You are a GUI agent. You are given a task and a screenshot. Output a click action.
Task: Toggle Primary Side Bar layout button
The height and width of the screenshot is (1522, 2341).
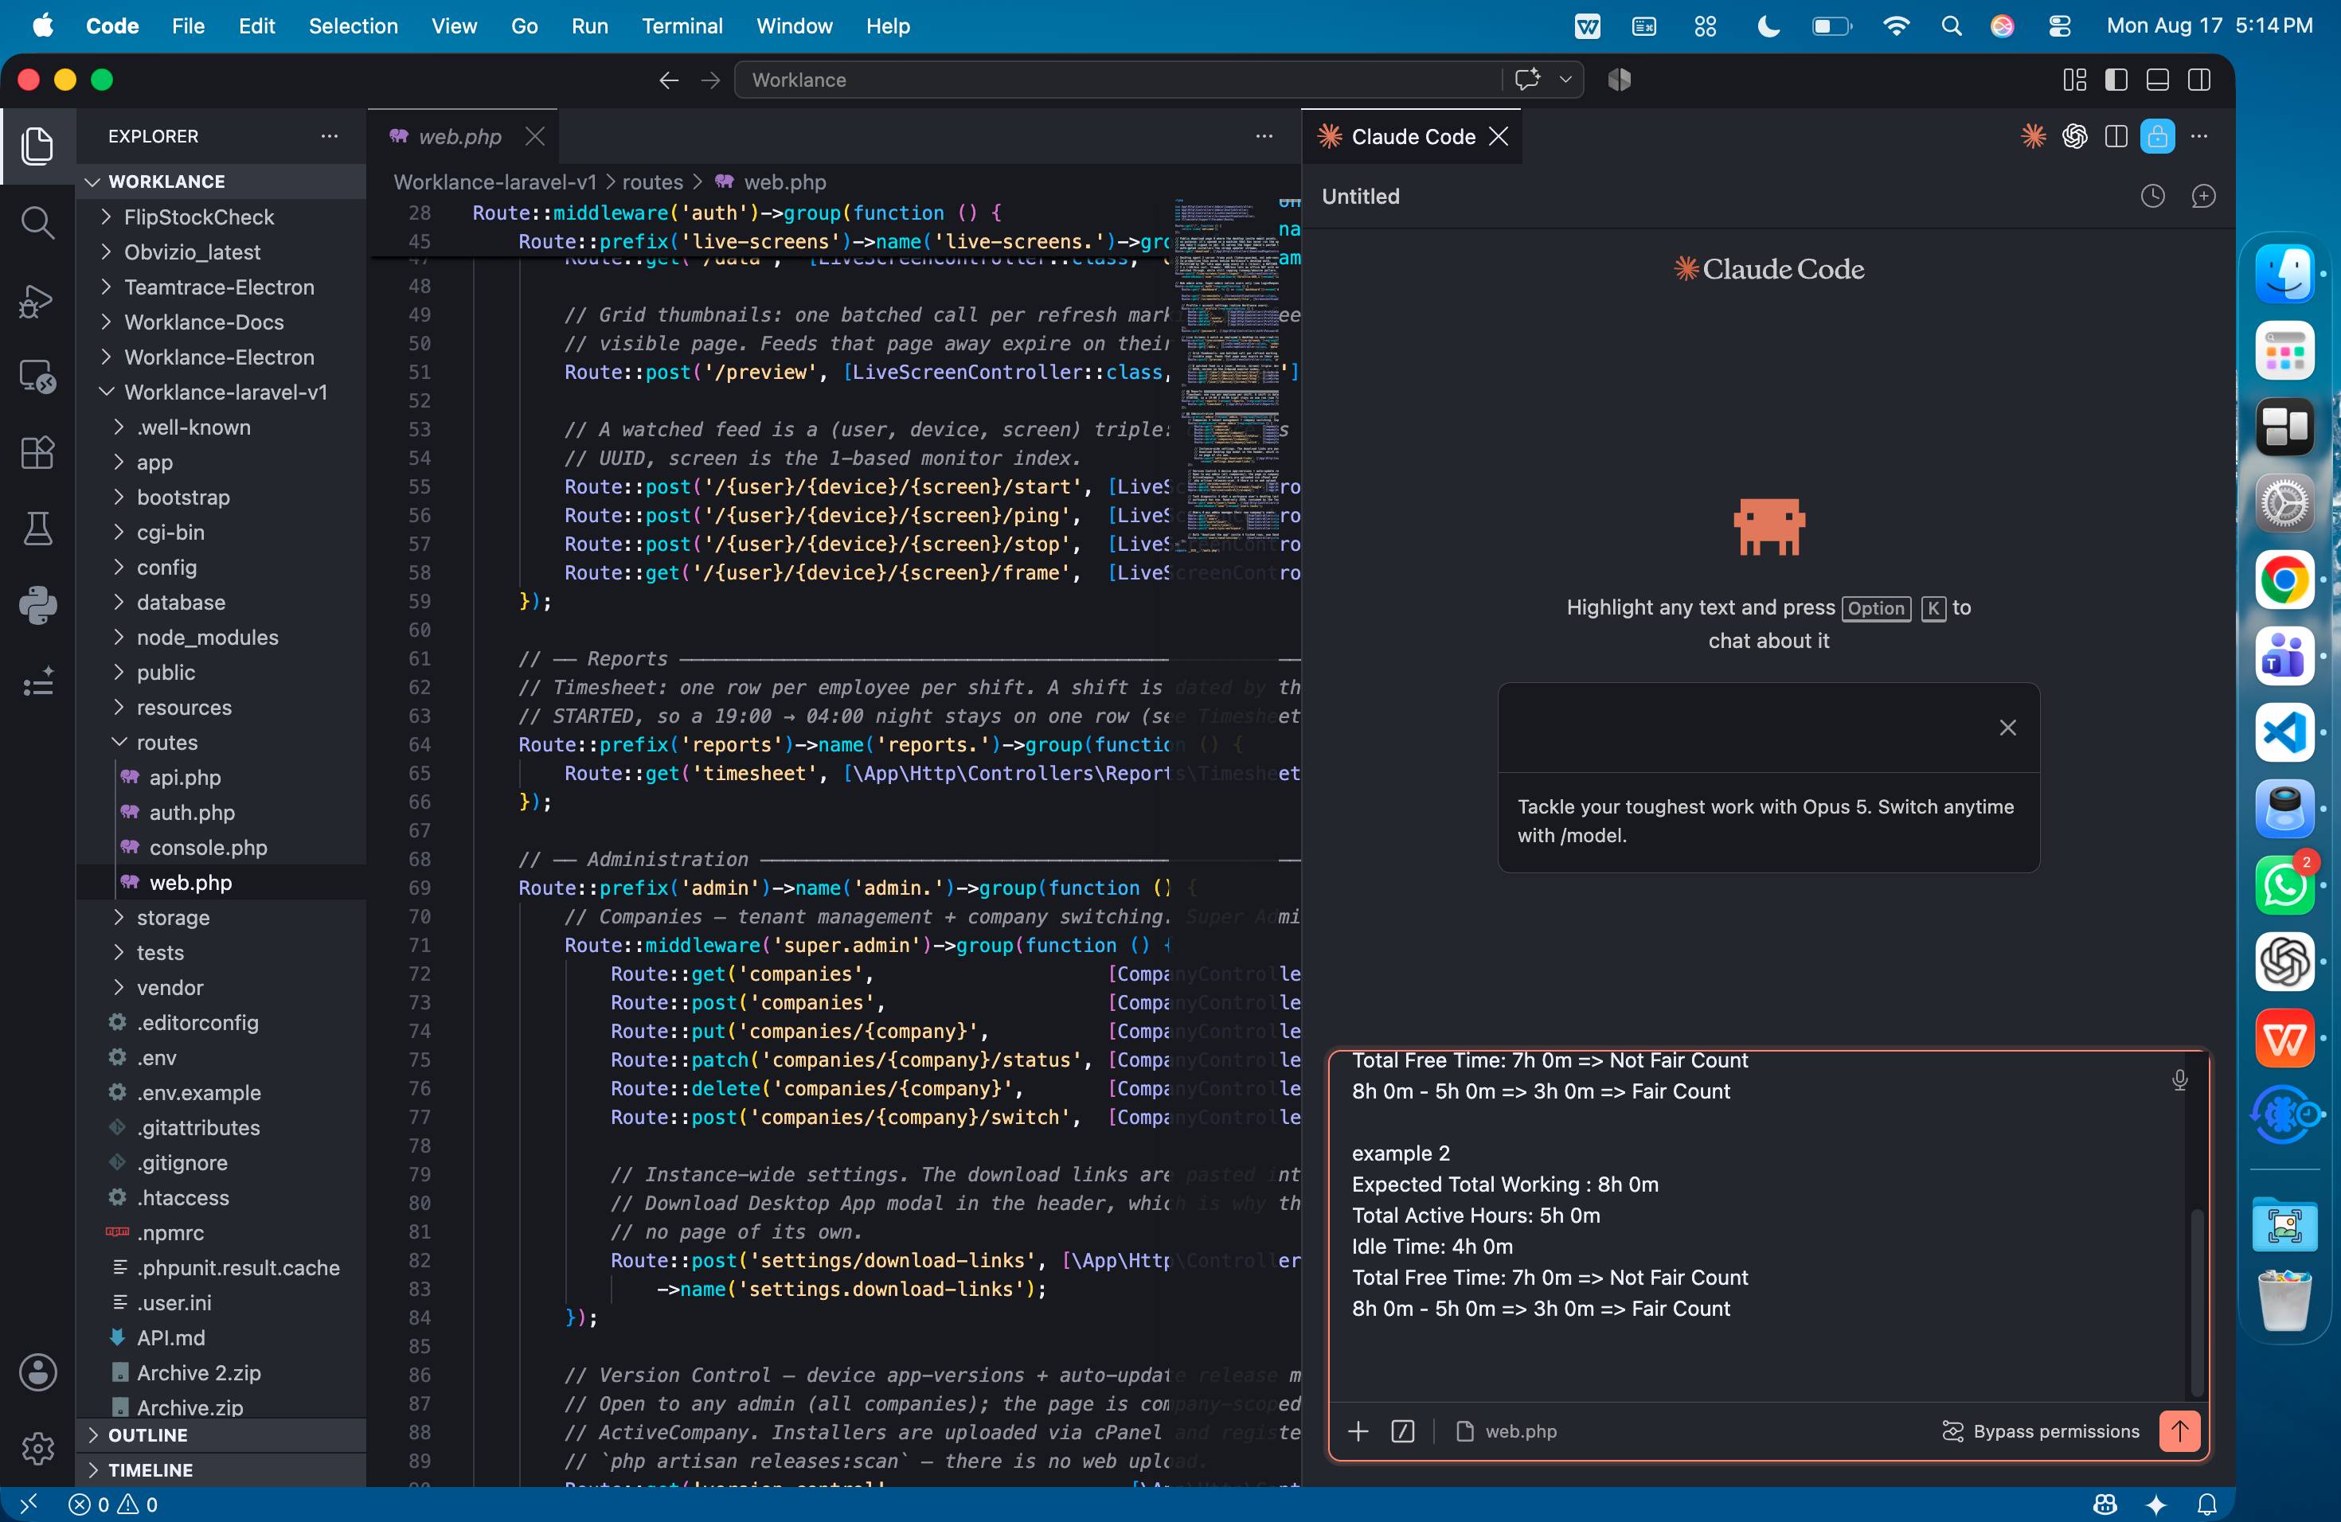tap(2116, 80)
